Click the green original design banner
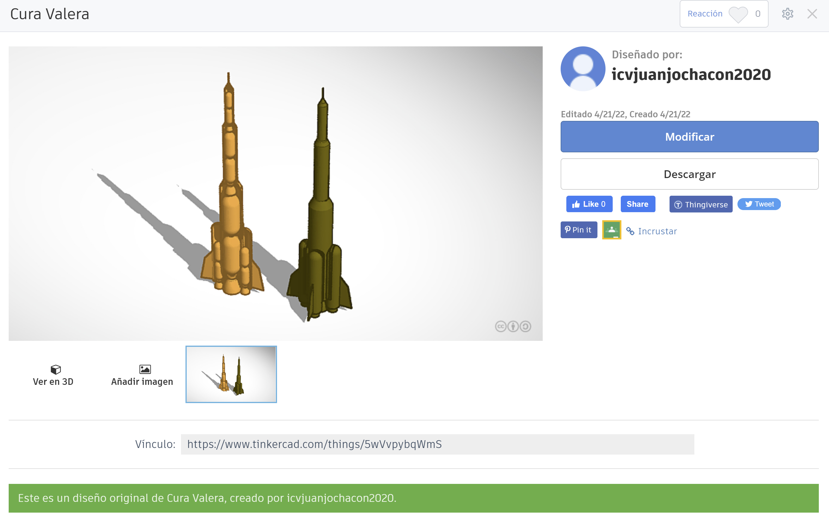 (414, 498)
